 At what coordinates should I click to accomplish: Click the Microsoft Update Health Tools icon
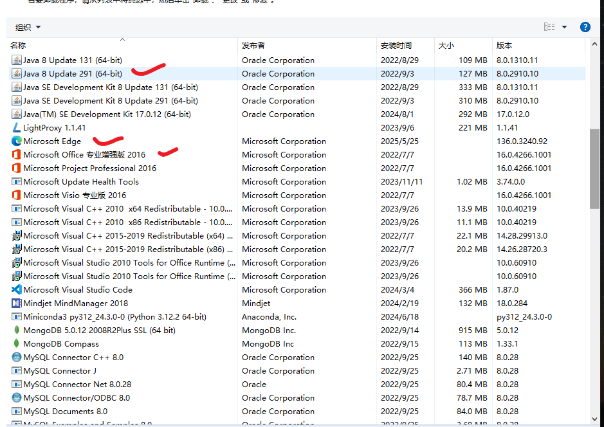click(x=16, y=181)
